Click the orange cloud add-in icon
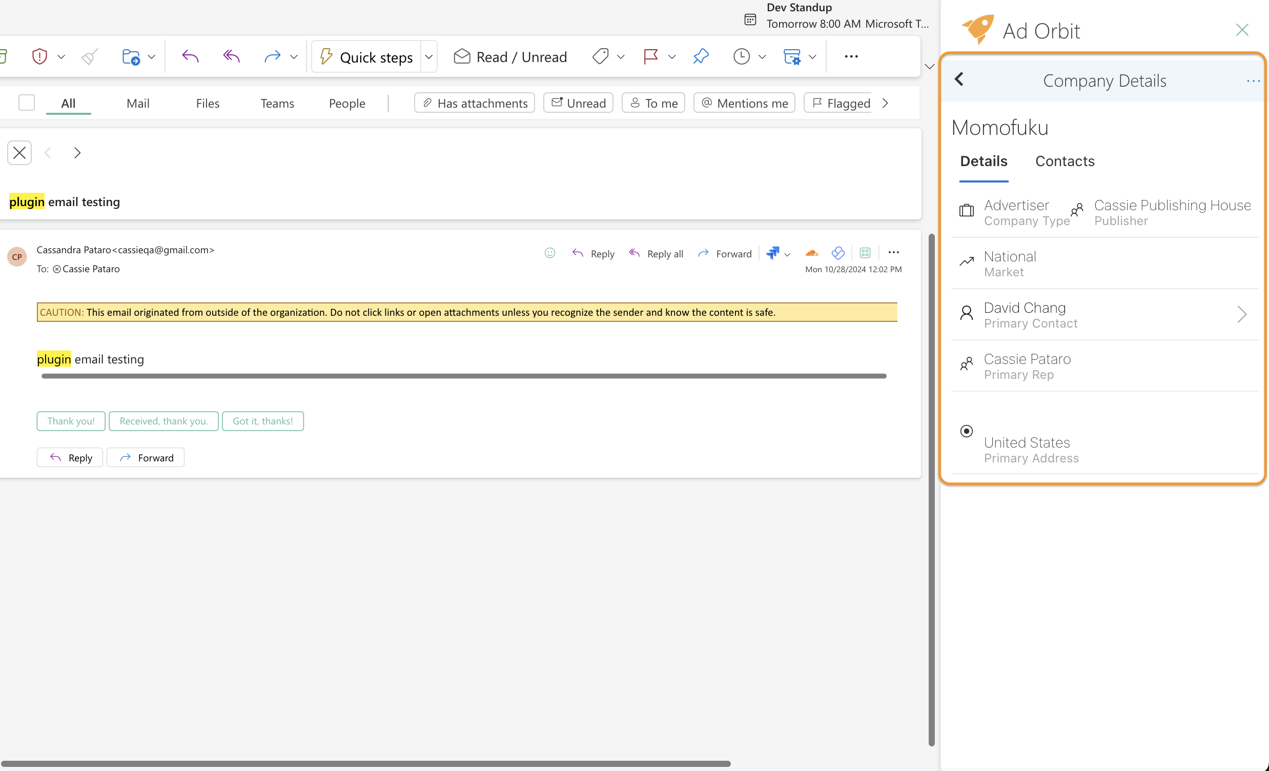Screen dimensions: 1269x771 [812, 253]
